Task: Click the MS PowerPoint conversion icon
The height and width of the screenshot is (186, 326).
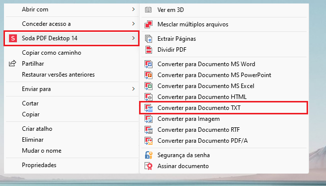Action: coord(149,75)
